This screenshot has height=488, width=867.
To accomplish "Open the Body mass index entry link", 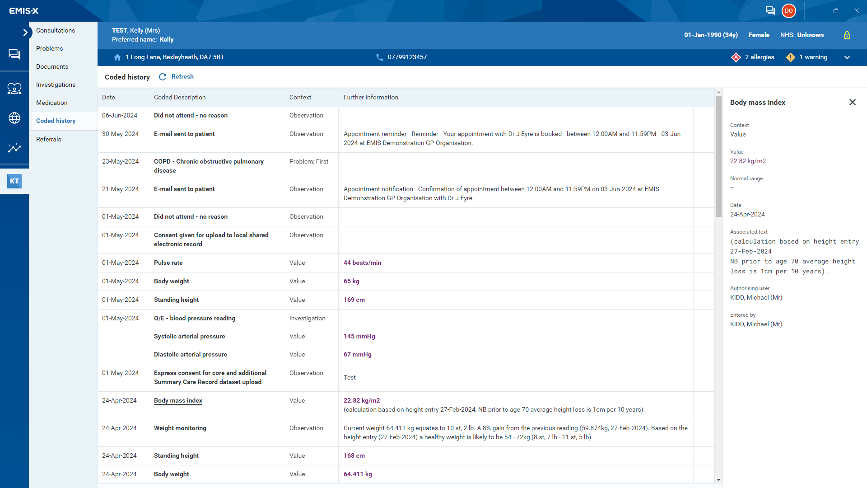I will pos(178,400).
